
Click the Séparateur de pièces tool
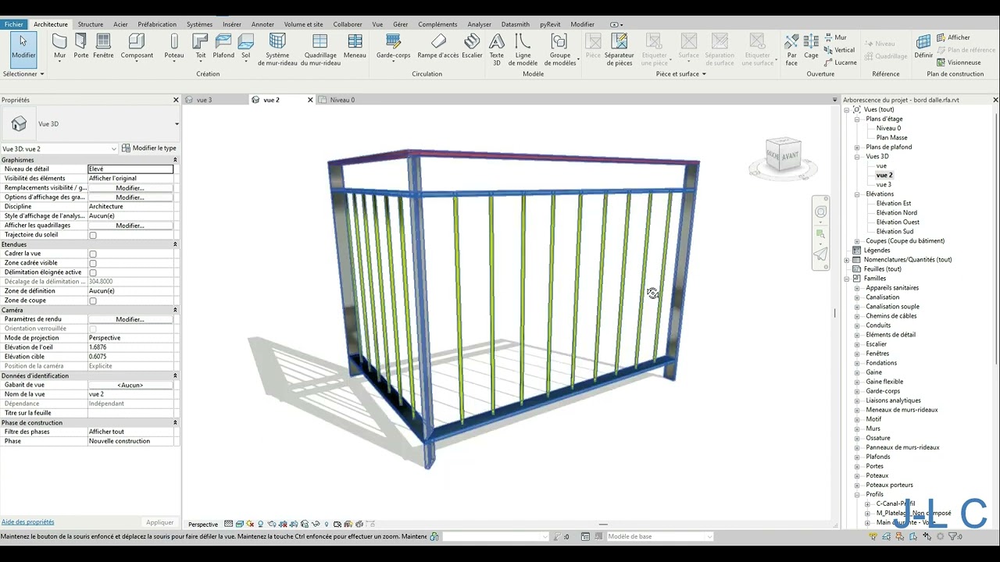(x=619, y=50)
